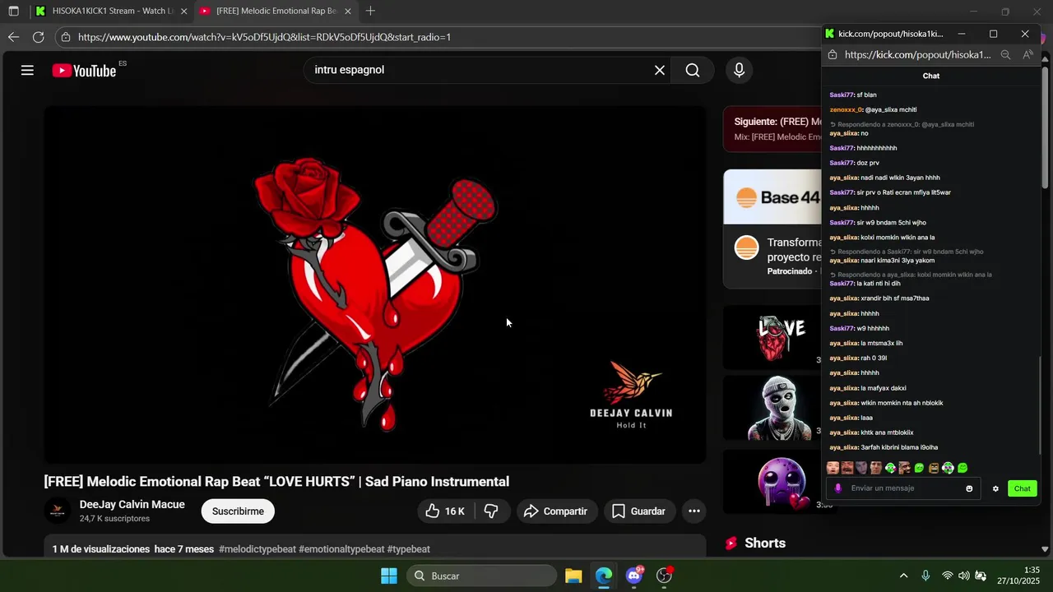This screenshot has height=592, width=1053.
Task: Open the #melodictypebeat hashtag
Action: 257,549
